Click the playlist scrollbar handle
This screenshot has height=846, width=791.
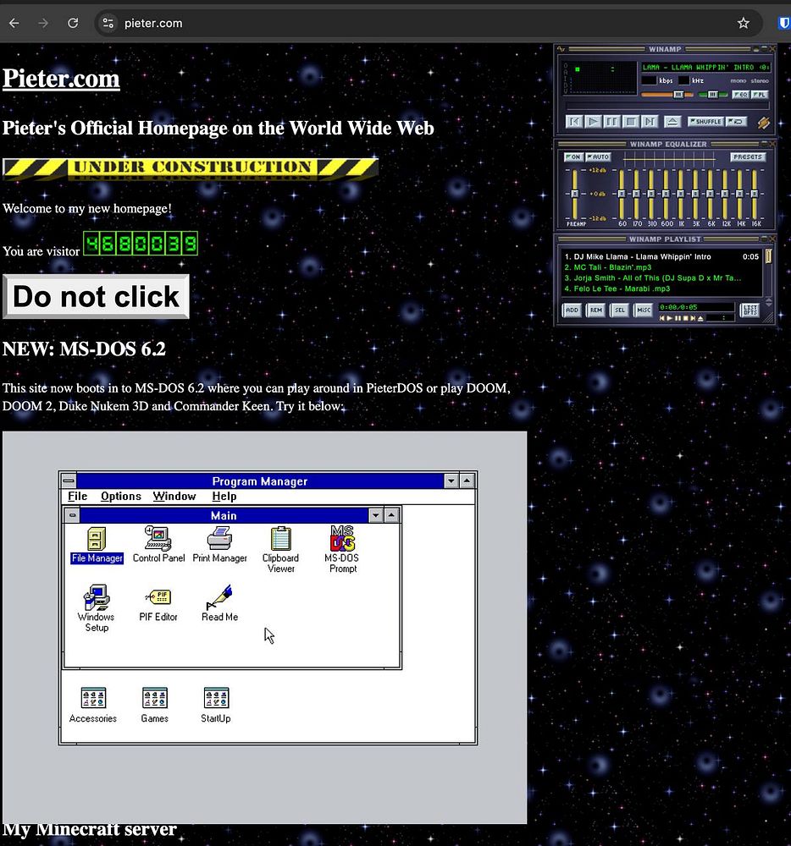click(x=768, y=257)
